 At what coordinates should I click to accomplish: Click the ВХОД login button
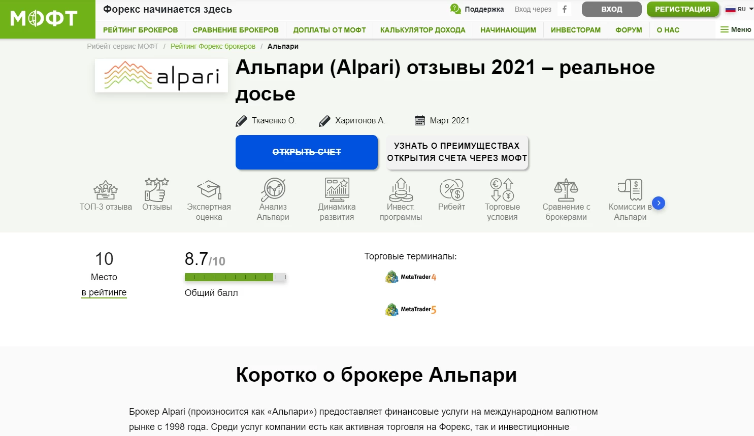612,9
